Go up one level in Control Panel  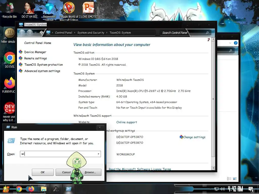41,33
